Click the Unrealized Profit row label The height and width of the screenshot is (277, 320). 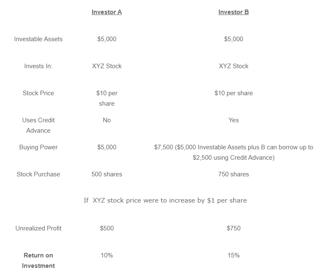pos(38,228)
